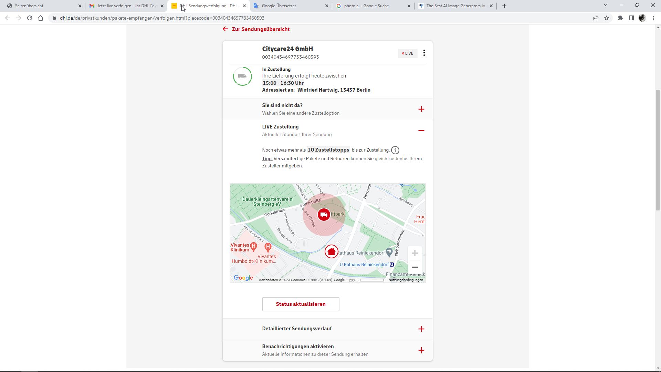Open the Google logo on the map
Viewport: 661px width, 372px height.
click(243, 278)
